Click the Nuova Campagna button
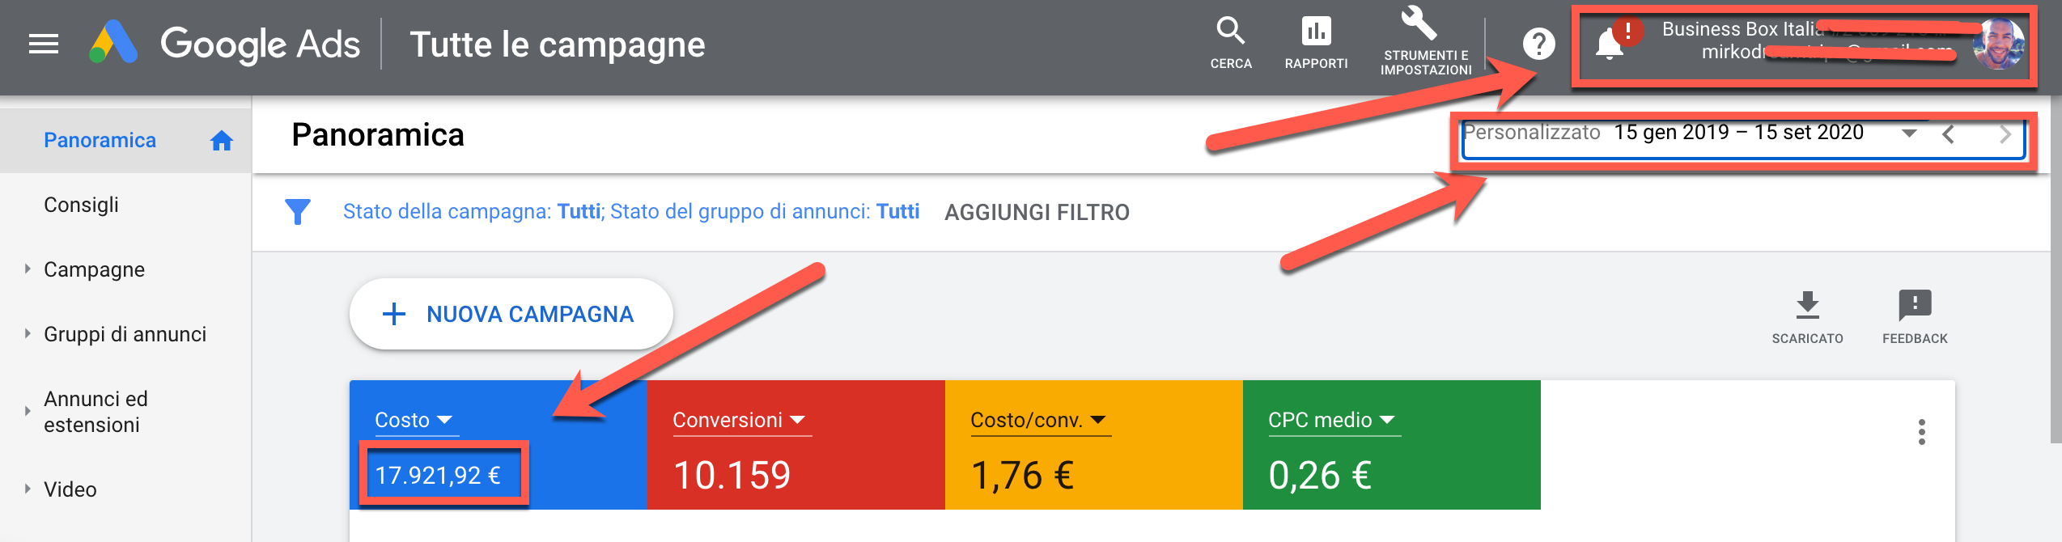Viewport: 2062px width, 542px height. click(511, 315)
